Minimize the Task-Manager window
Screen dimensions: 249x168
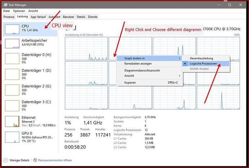[219, 5]
